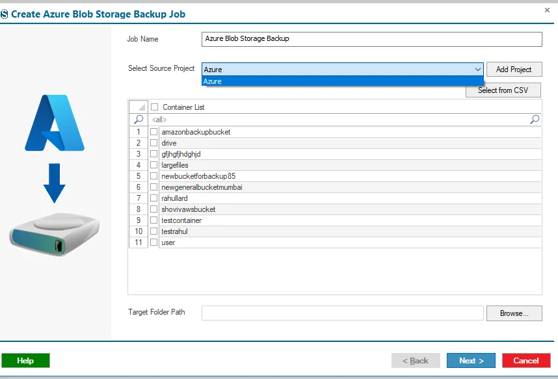Tick the user container checkbox

pos(153,242)
